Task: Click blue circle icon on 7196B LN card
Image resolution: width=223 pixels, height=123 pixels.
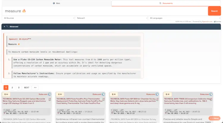Action: tap(211, 94)
